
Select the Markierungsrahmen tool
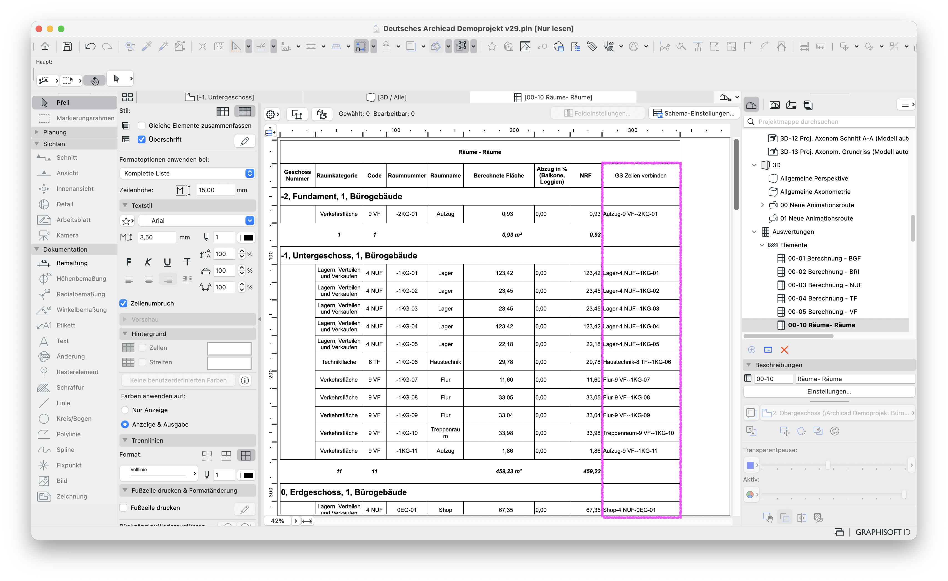tap(74, 118)
